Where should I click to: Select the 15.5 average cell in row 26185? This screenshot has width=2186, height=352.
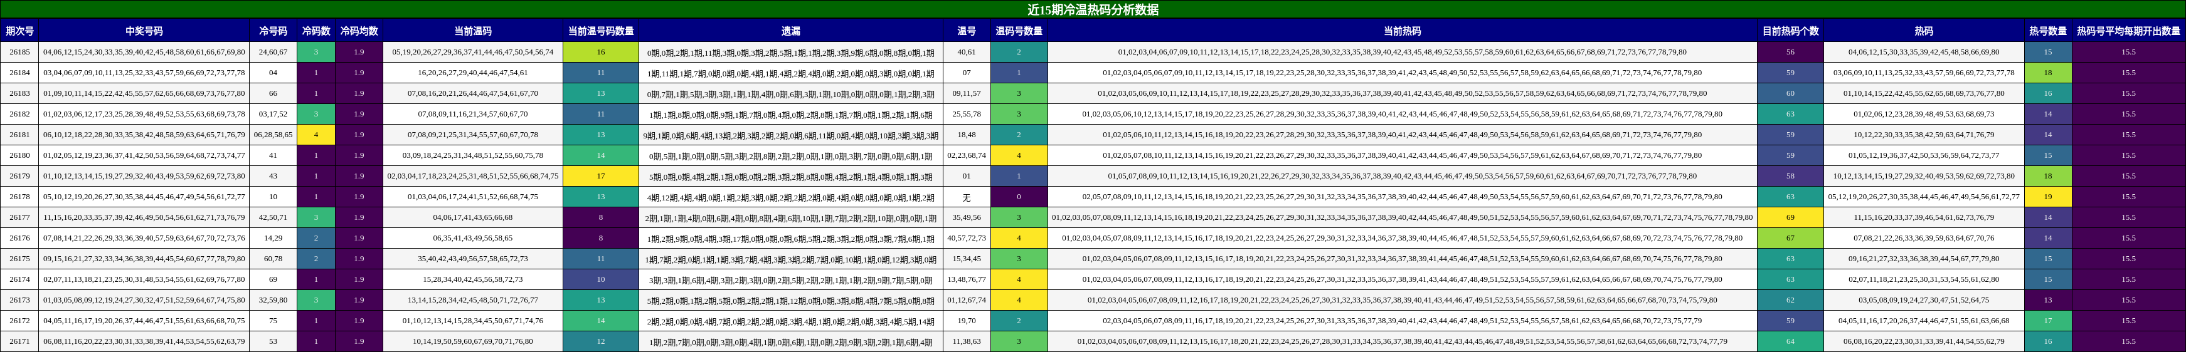tap(2128, 52)
